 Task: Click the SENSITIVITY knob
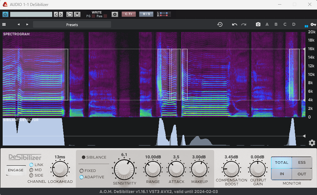(124, 170)
